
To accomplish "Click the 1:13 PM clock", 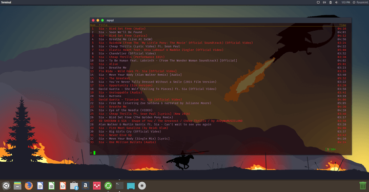I will [x=345, y=3].
